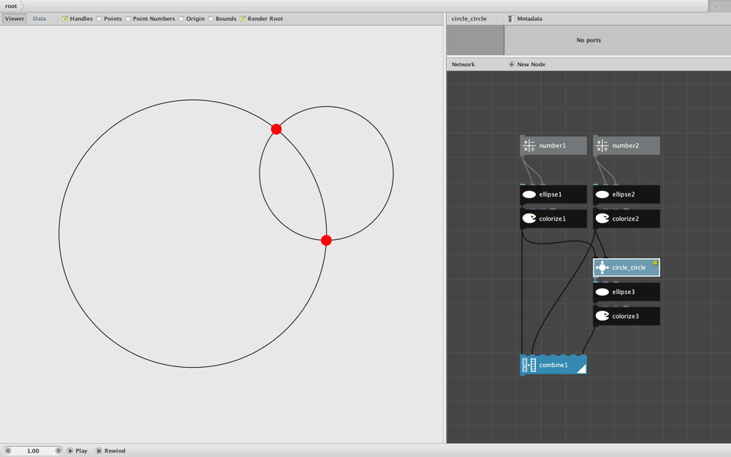
Task: Select the ellipse2 node label
Action: [624, 194]
